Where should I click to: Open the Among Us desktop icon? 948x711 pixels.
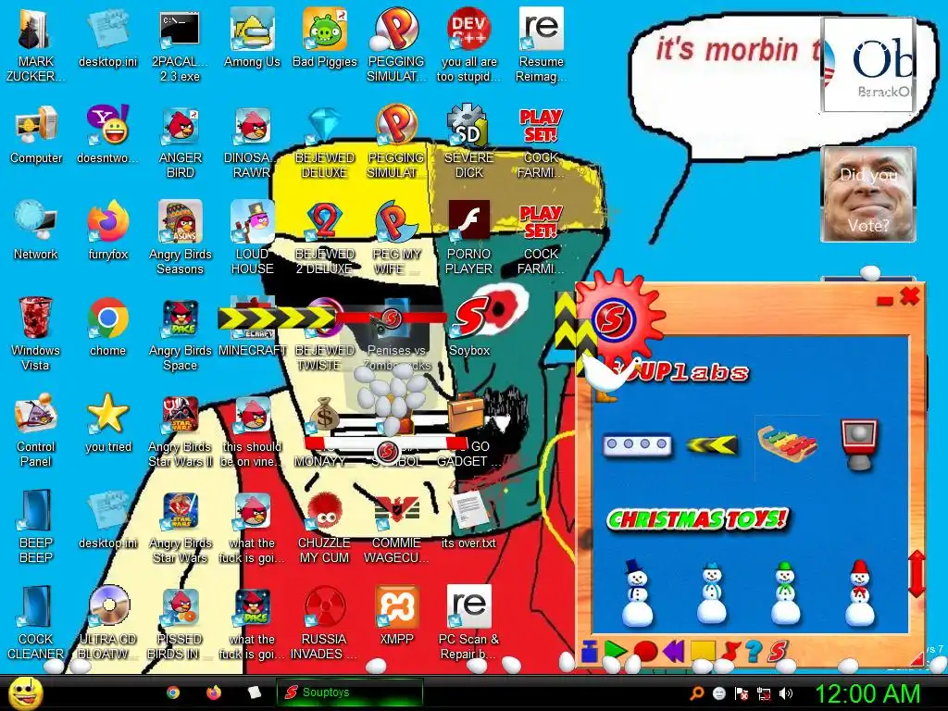point(252,37)
